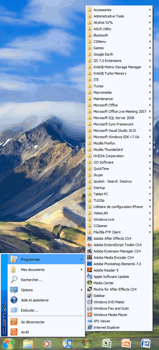
Task: Click the Adobe Photoshop Elements 7.0 icon
Action: (90, 264)
